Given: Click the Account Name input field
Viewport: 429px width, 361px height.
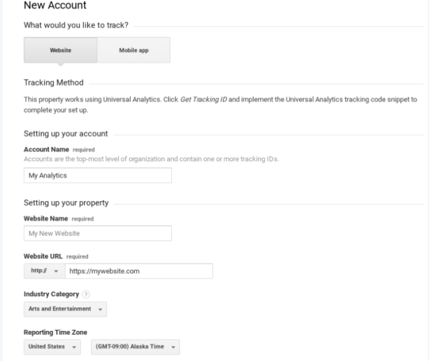Looking at the screenshot, I should [x=97, y=176].
